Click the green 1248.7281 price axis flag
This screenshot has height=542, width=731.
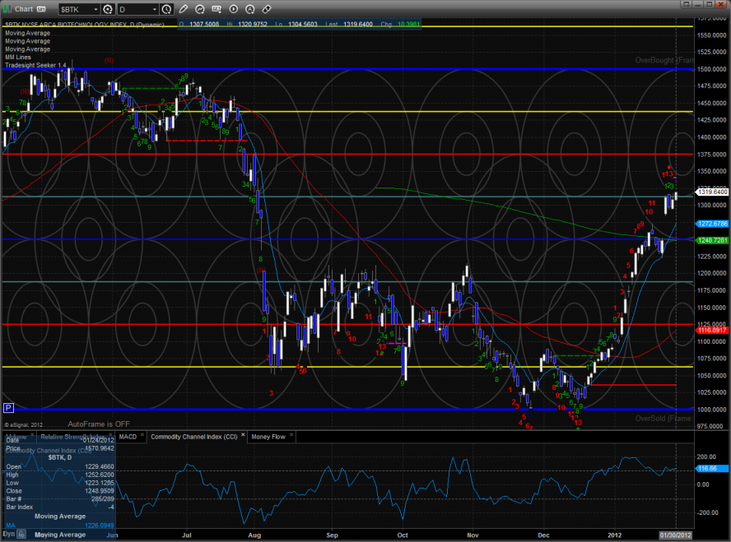click(712, 240)
